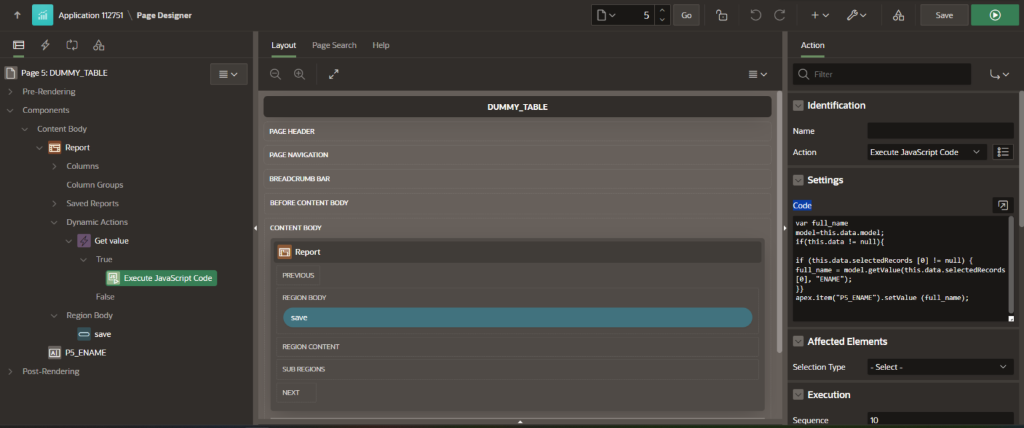Image resolution: width=1024 pixels, height=428 pixels.
Task: Zoom out the layout view
Action: click(275, 75)
